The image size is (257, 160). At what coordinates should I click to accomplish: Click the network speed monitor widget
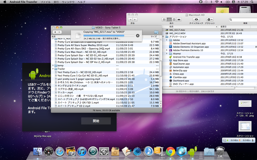tap(238, 140)
